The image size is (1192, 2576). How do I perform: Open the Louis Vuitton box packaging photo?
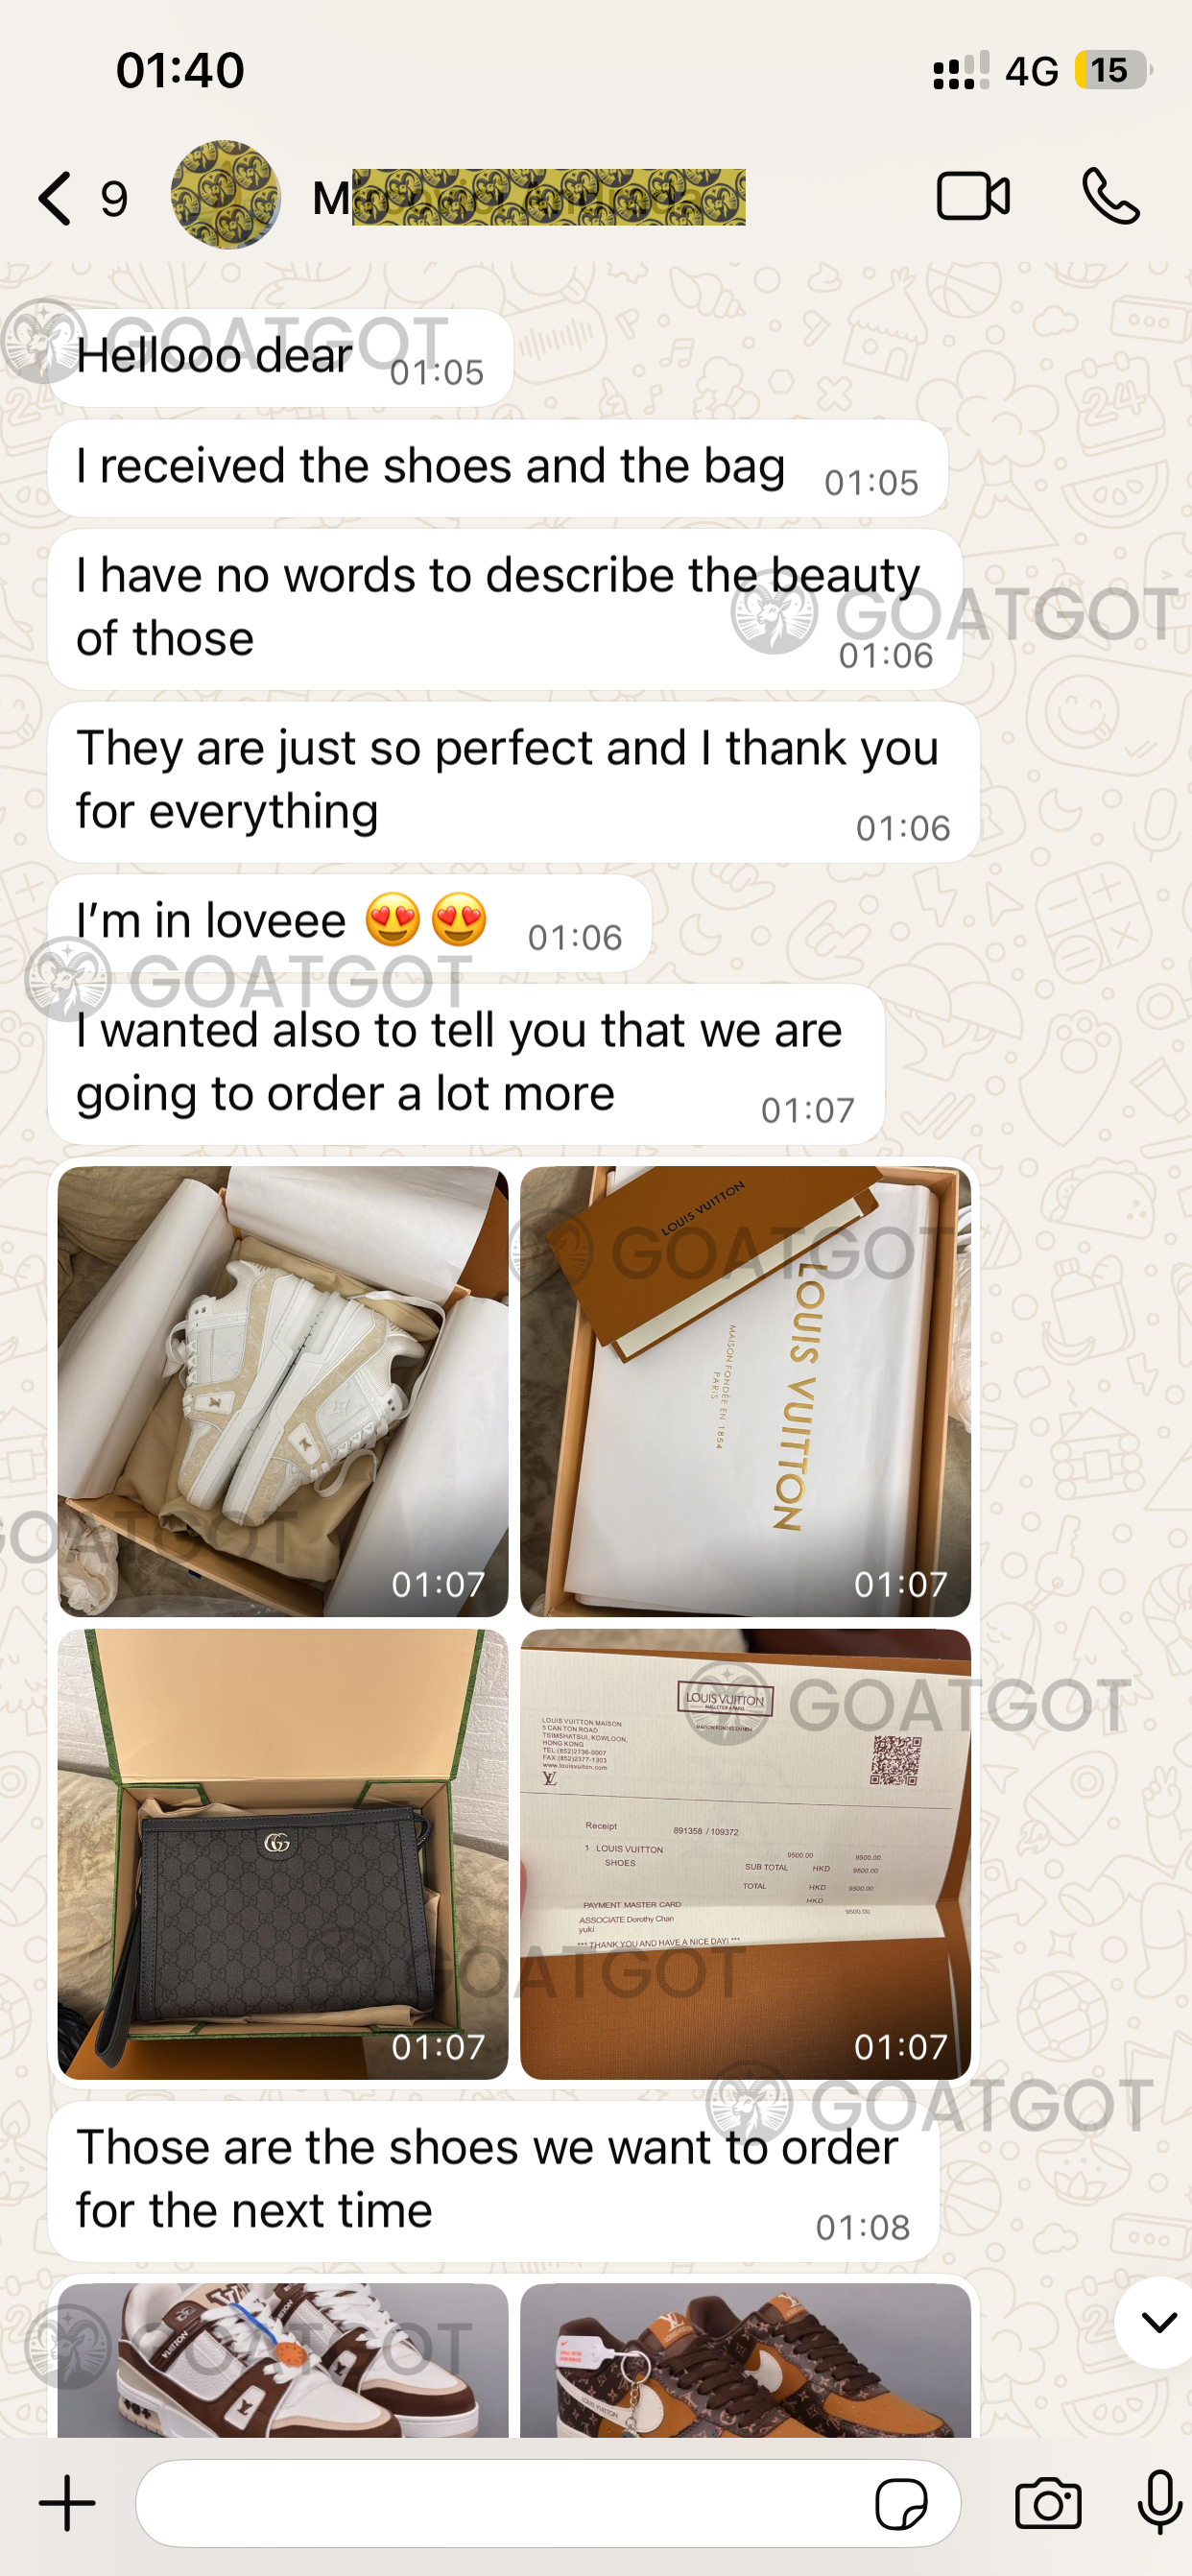(745, 1391)
